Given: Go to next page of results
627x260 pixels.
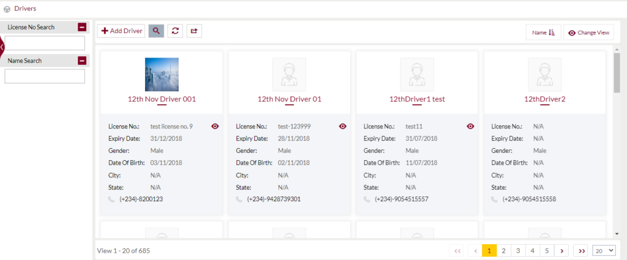Looking at the screenshot, I should click(561, 251).
